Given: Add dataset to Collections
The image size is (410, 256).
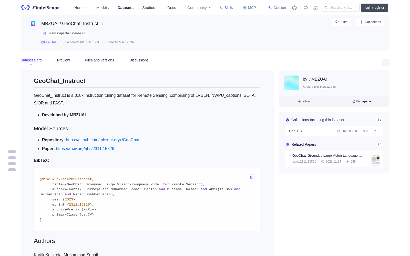Looking at the screenshot, I should pyautogui.click(x=370, y=22).
